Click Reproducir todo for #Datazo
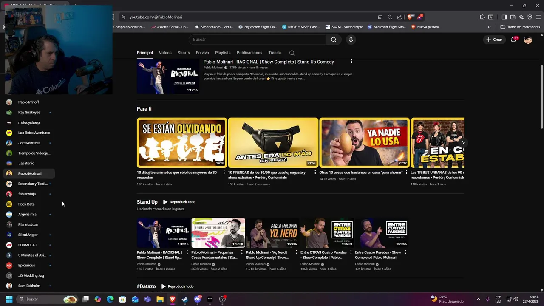544x306 pixels. click(x=177, y=286)
